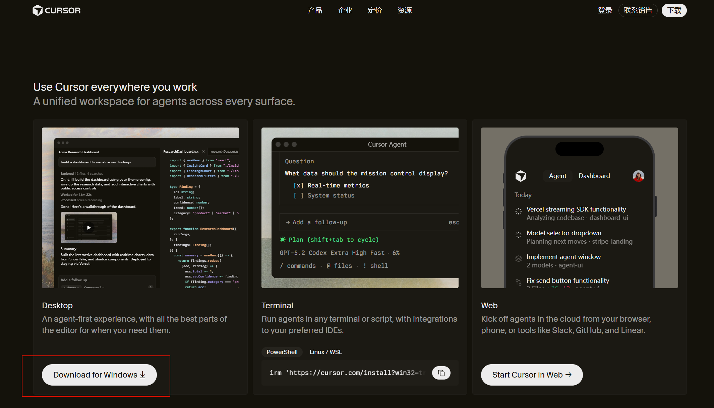Screen dimensions: 714x408
Task: Open the researchDataset.ts editor tab
Action: (x=224, y=152)
